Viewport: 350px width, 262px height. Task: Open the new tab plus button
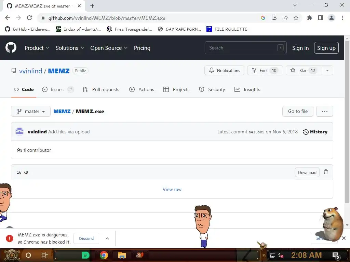click(x=92, y=6)
